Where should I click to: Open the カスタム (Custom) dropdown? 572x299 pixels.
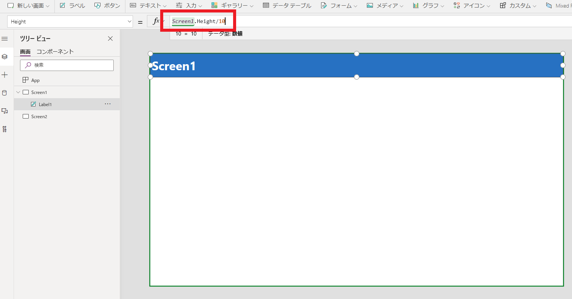518,6
